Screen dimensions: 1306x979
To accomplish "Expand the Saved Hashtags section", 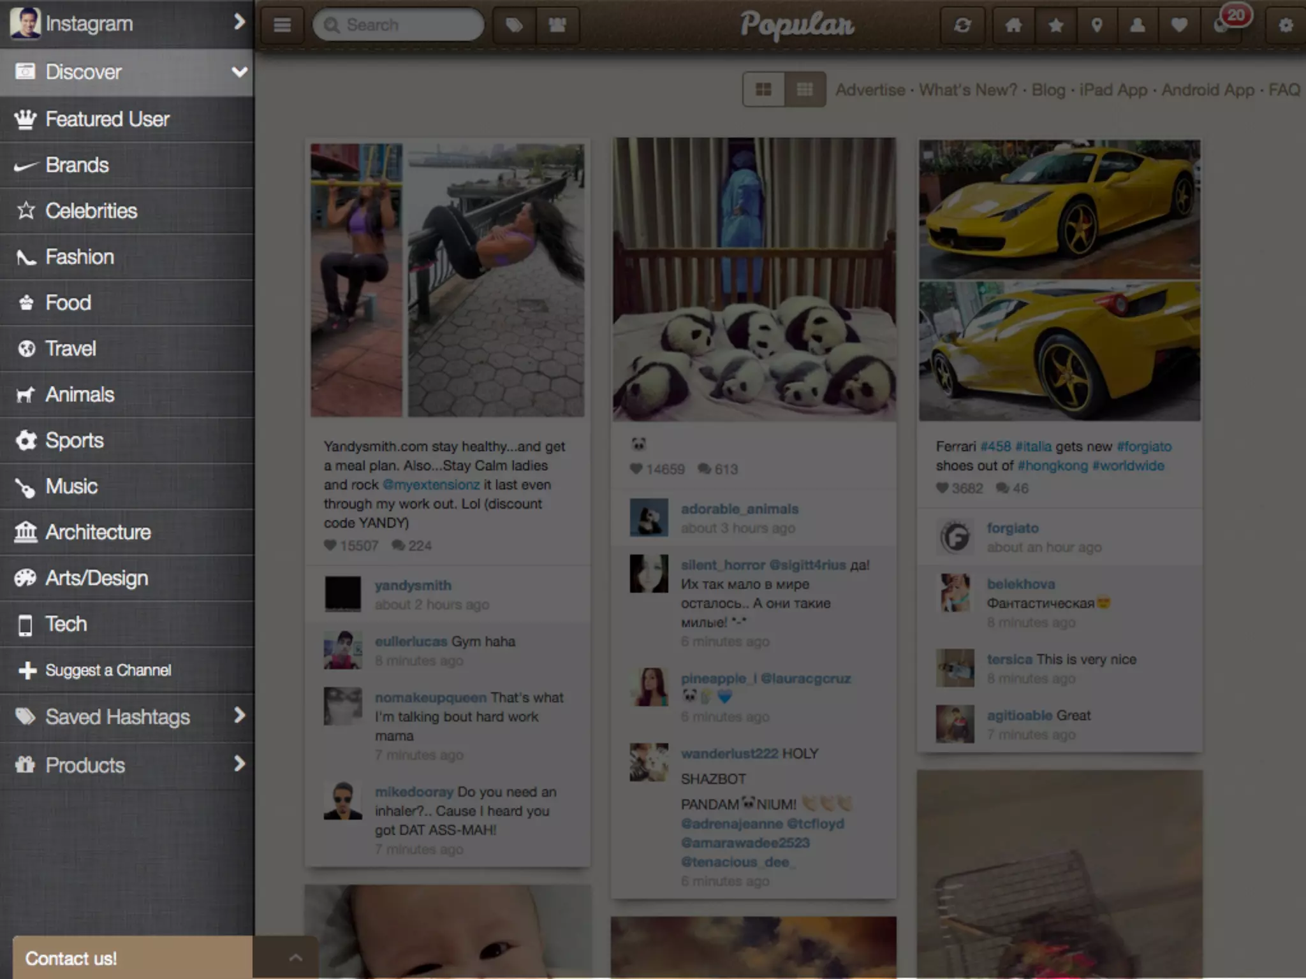I will tap(239, 716).
